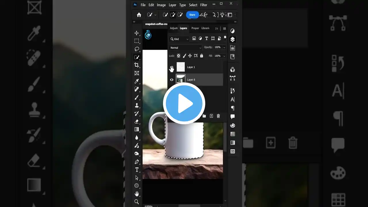Open the Image menu
The width and height of the screenshot is (368, 207).
pyautogui.click(x=161, y=5)
